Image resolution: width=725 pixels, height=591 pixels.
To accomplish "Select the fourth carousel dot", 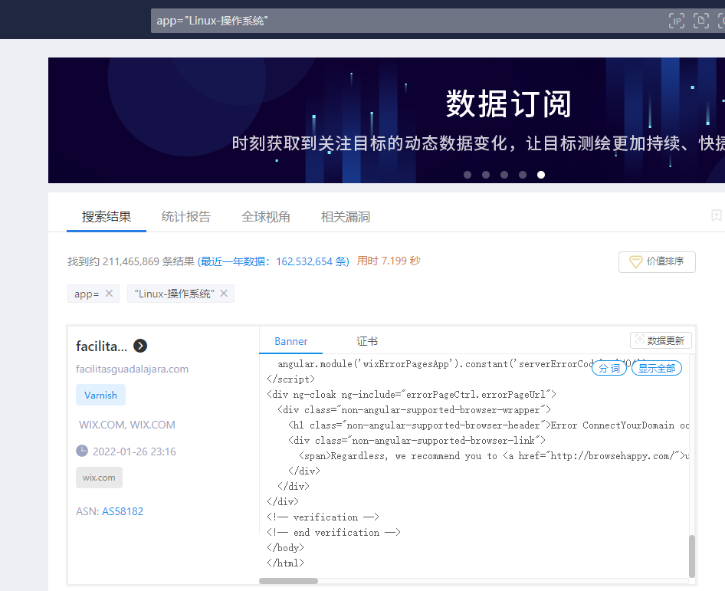I will [523, 175].
